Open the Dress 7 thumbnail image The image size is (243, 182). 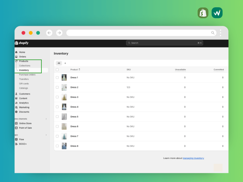64,136
